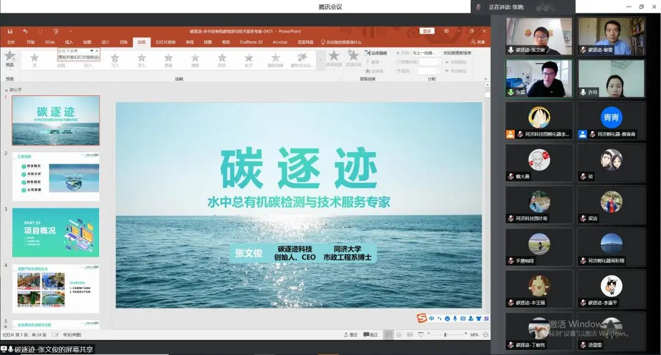Start Slide Show from status bar icon

(420, 335)
